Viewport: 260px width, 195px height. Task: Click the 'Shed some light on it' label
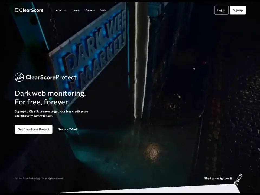tap(218, 179)
